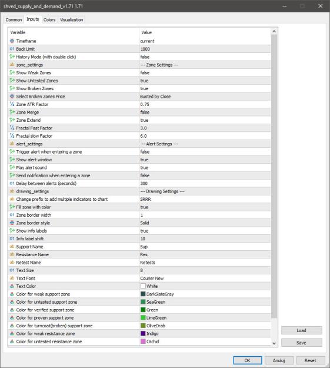Select the Orchid color swatch

(x=143, y=342)
